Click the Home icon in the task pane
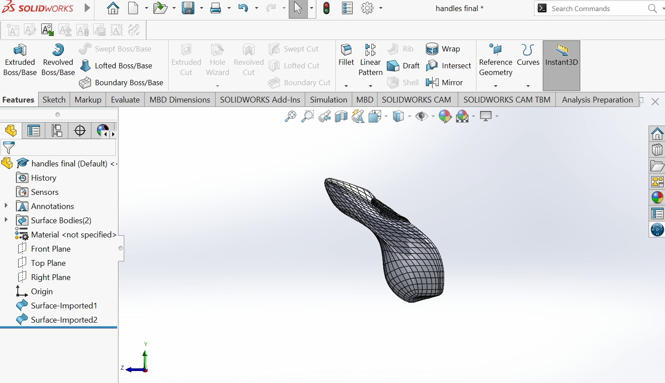The width and height of the screenshot is (665, 383). 657,134
